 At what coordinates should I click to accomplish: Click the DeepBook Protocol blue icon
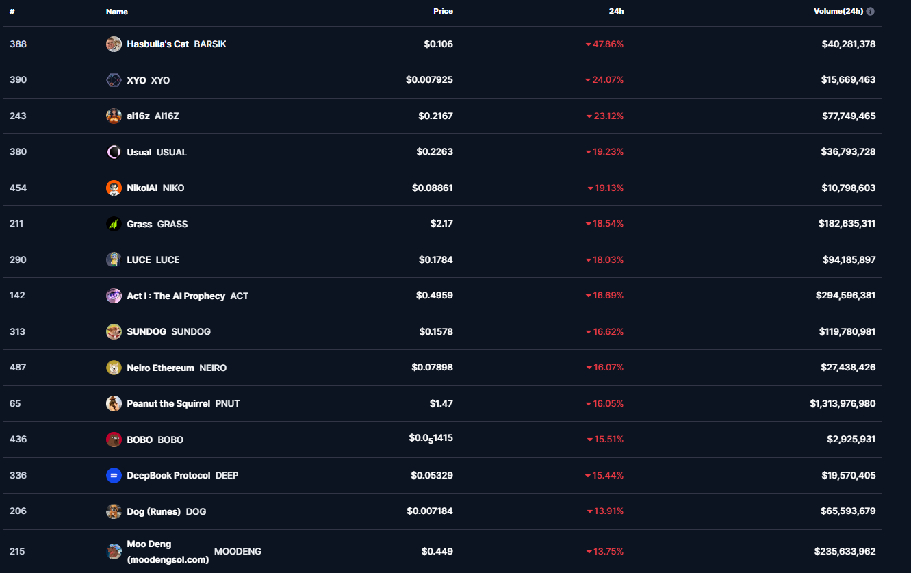click(114, 475)
